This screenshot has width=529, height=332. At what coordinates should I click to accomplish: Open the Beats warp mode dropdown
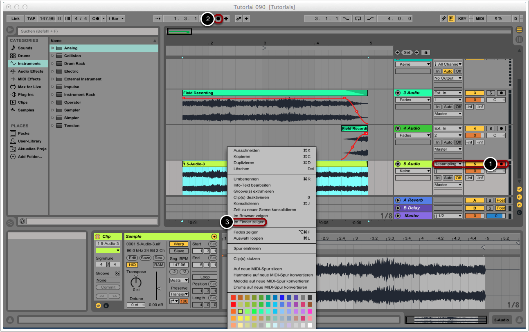click(x=179, y=281)
